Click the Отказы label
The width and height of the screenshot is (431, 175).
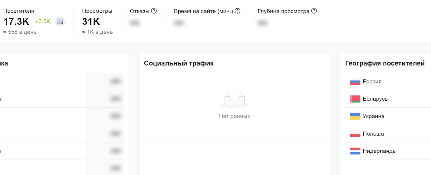pyautogui.click(x=140, y=11)
